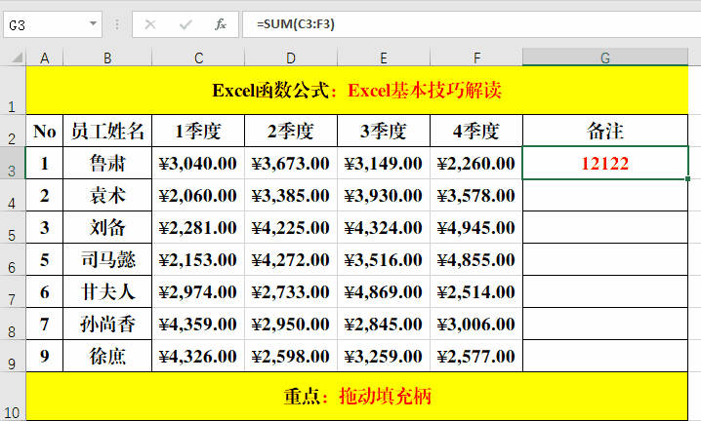Viewport: 701px width, 421px height.
Task: Click cell with ¥4,272.00
Action: 291,259
